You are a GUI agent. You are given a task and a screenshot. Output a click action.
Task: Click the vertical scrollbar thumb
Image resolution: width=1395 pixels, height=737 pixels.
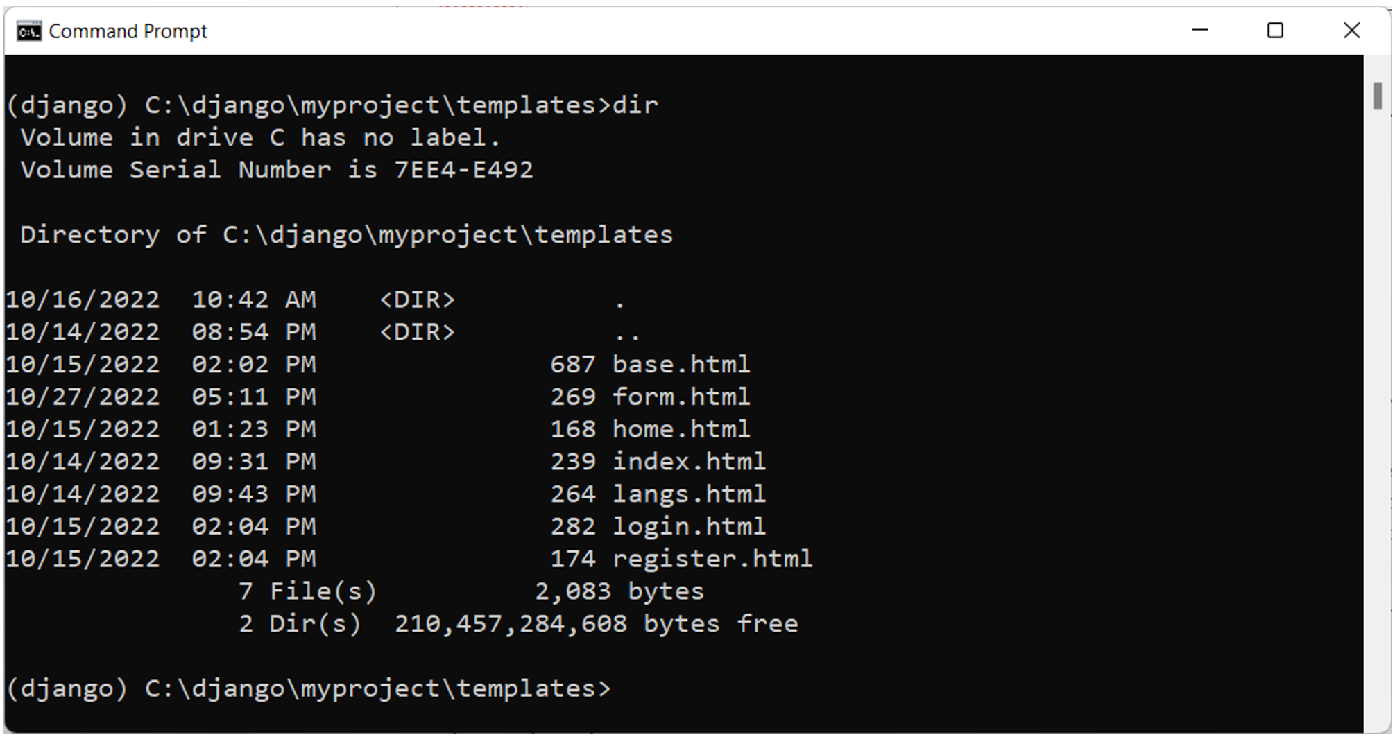(x=1377, y=96)
